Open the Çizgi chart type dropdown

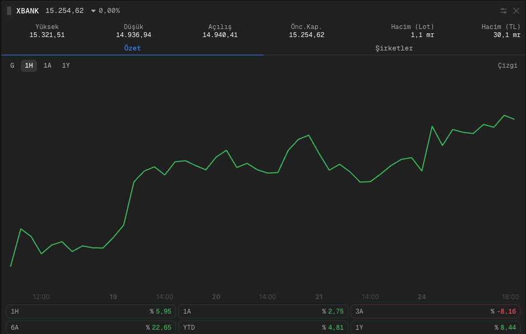(507, 66)
